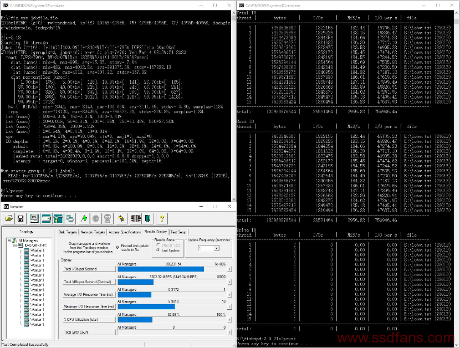
Task: Stop all tests using second stop icon
Action: point(108,218)
